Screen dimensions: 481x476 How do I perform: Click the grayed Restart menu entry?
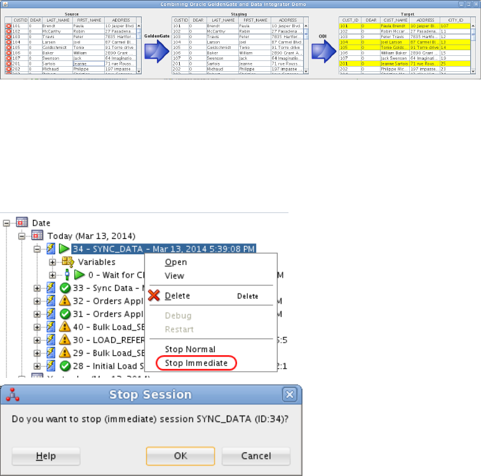pos(211,329)
